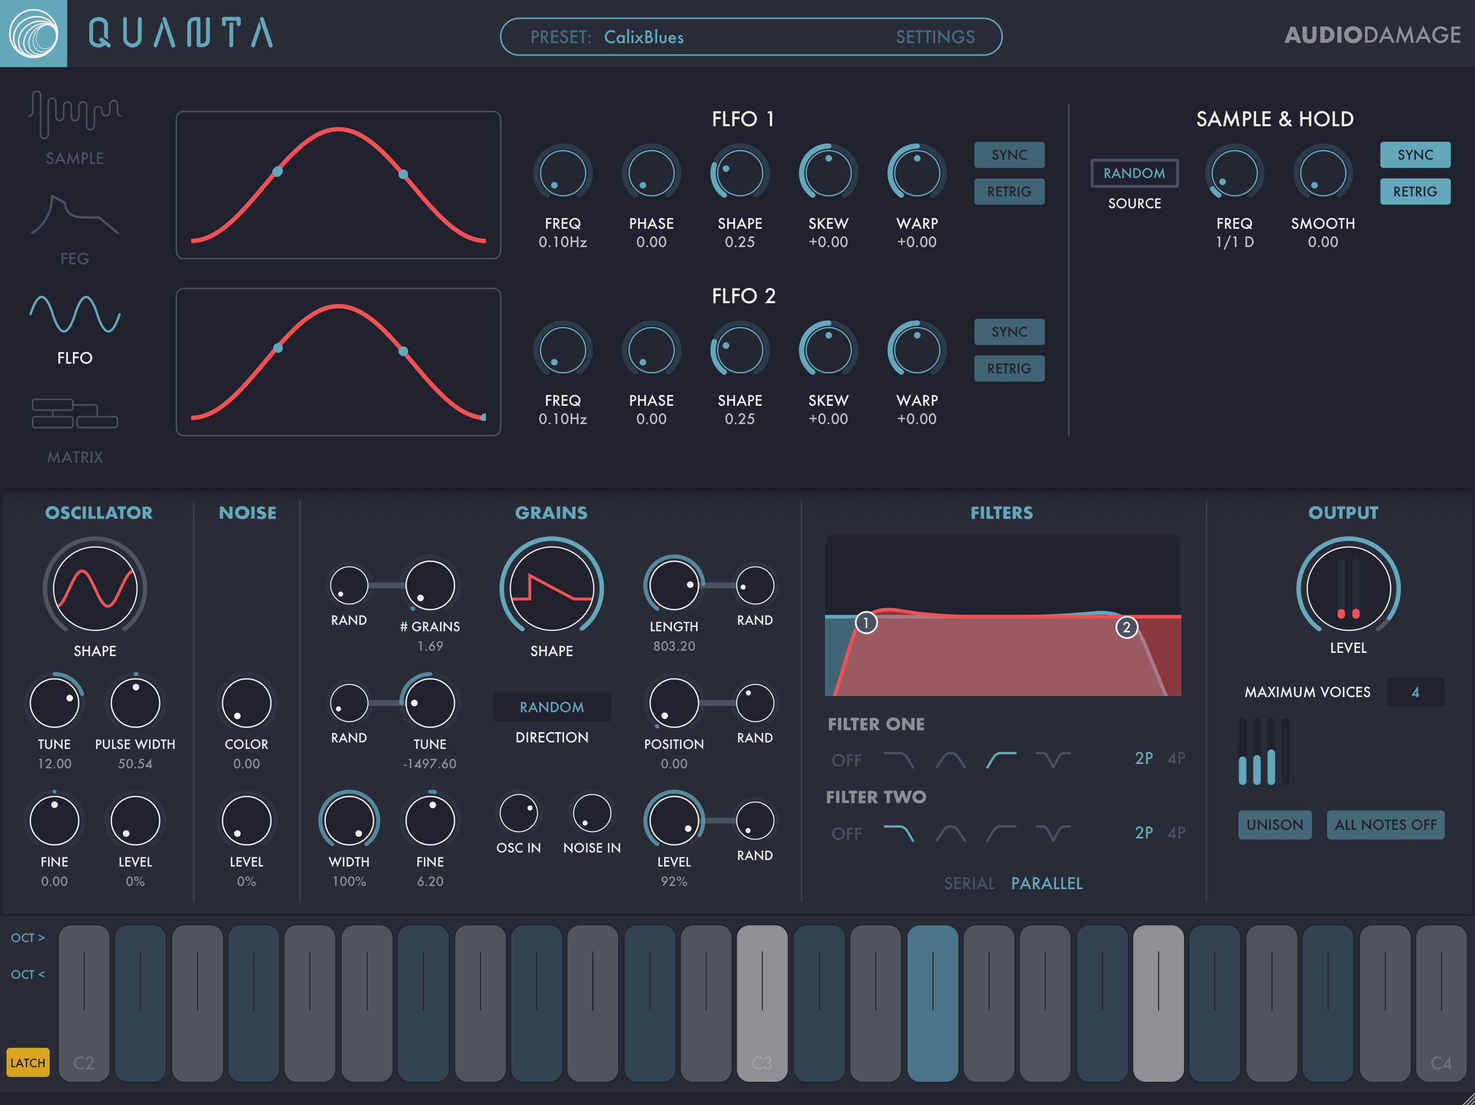Toggle Sample & Hold RETRIG button
This screenshot has width=1475, height=1105.
tap(1415, 192)
